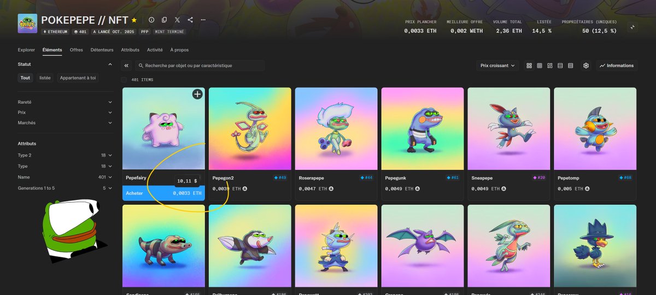Viewport: 656px width, 295px height.
Task: Open the Détenteurs tab
Action: click(102, 50)
